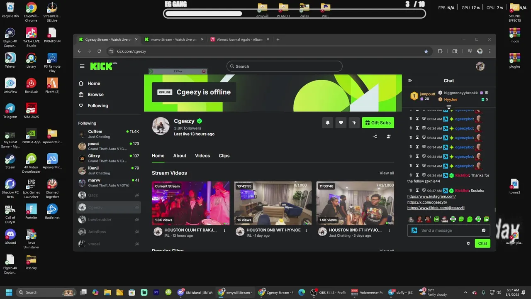Click the Send a message field
This screenshot has width=531, height=299.
coord(448,230)
